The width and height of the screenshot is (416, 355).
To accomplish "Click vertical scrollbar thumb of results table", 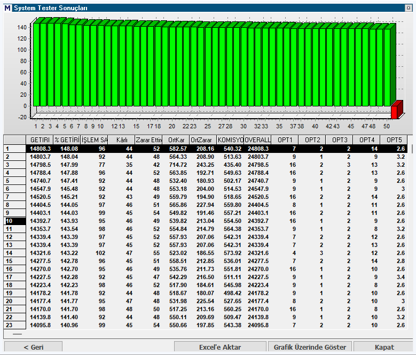I will coord(412,149).
